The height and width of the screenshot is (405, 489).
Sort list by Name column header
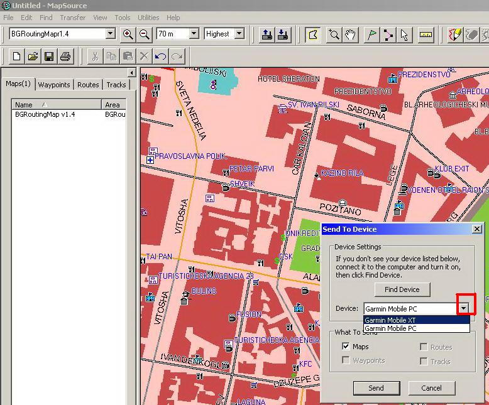point(57,105)
